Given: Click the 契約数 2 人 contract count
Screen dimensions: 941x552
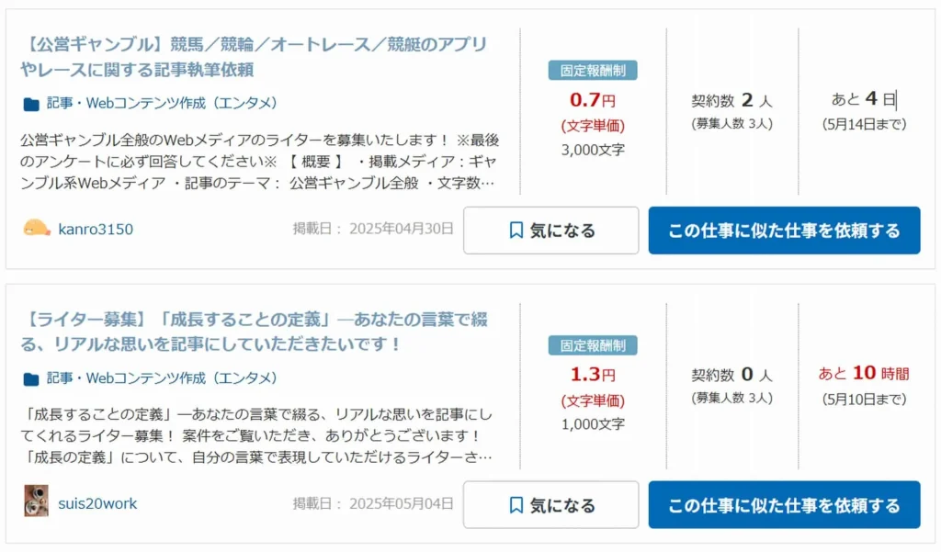Looking at the screenshot, I should point(731,100).
